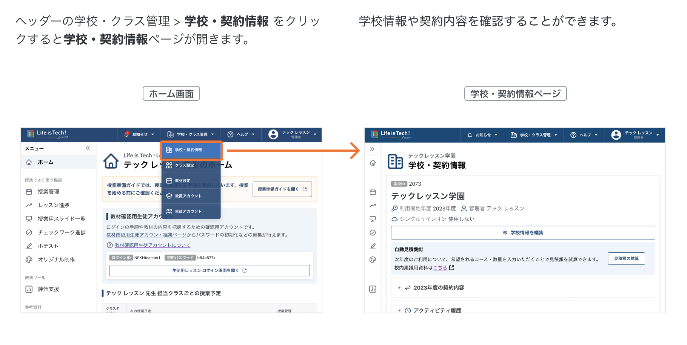Click the chart icon in the collapsed sidebar

(x=373, y=289)
